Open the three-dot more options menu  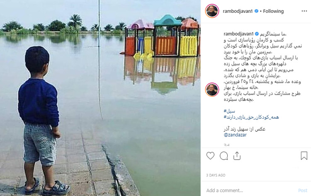coord(304,11)
